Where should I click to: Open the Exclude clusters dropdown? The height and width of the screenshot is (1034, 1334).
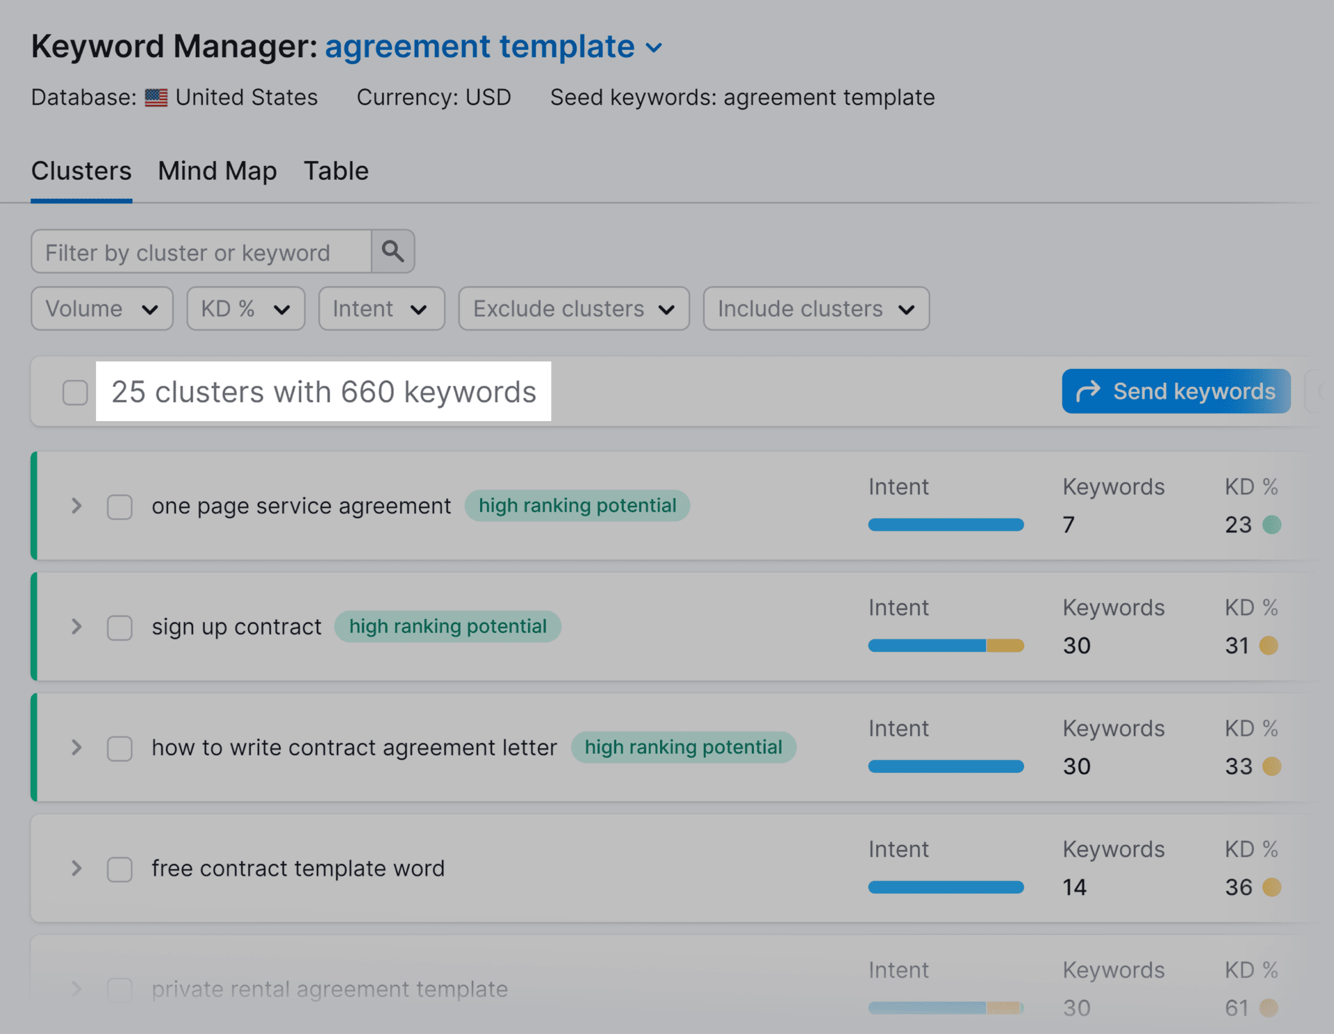click(573, 309)
